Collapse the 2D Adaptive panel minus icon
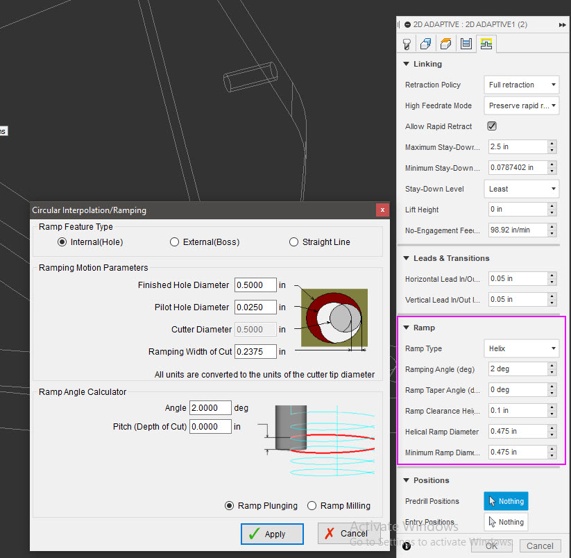 tap(407, 24)
